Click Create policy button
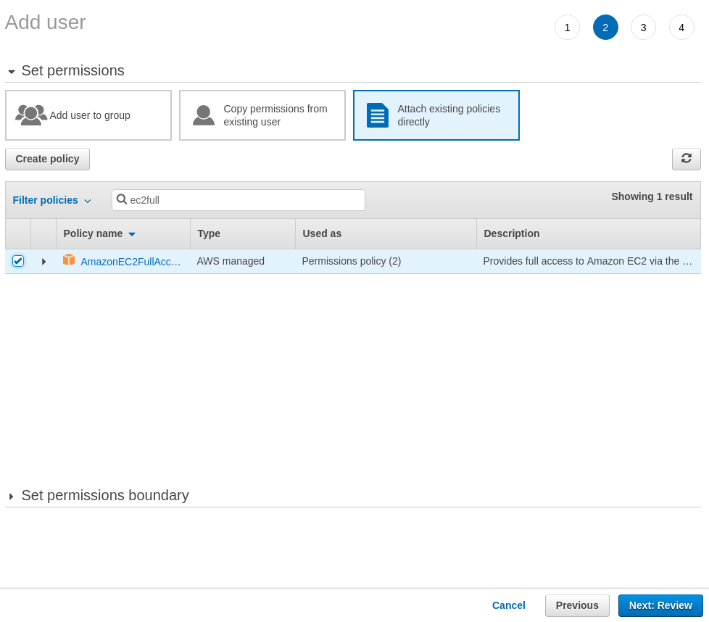 [47, 159]
